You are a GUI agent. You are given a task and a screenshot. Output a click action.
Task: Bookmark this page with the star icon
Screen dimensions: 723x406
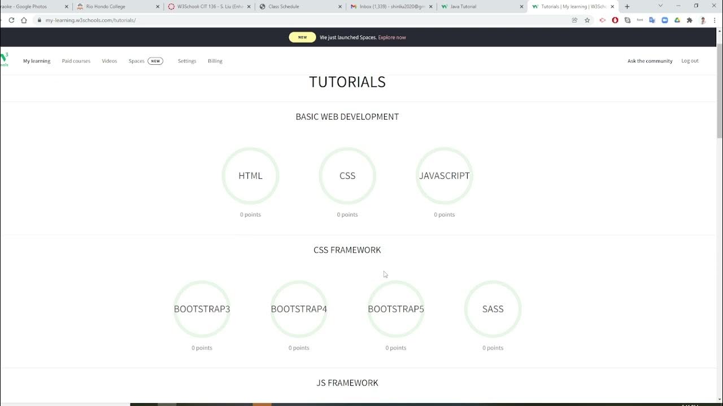tap(587, 20)
